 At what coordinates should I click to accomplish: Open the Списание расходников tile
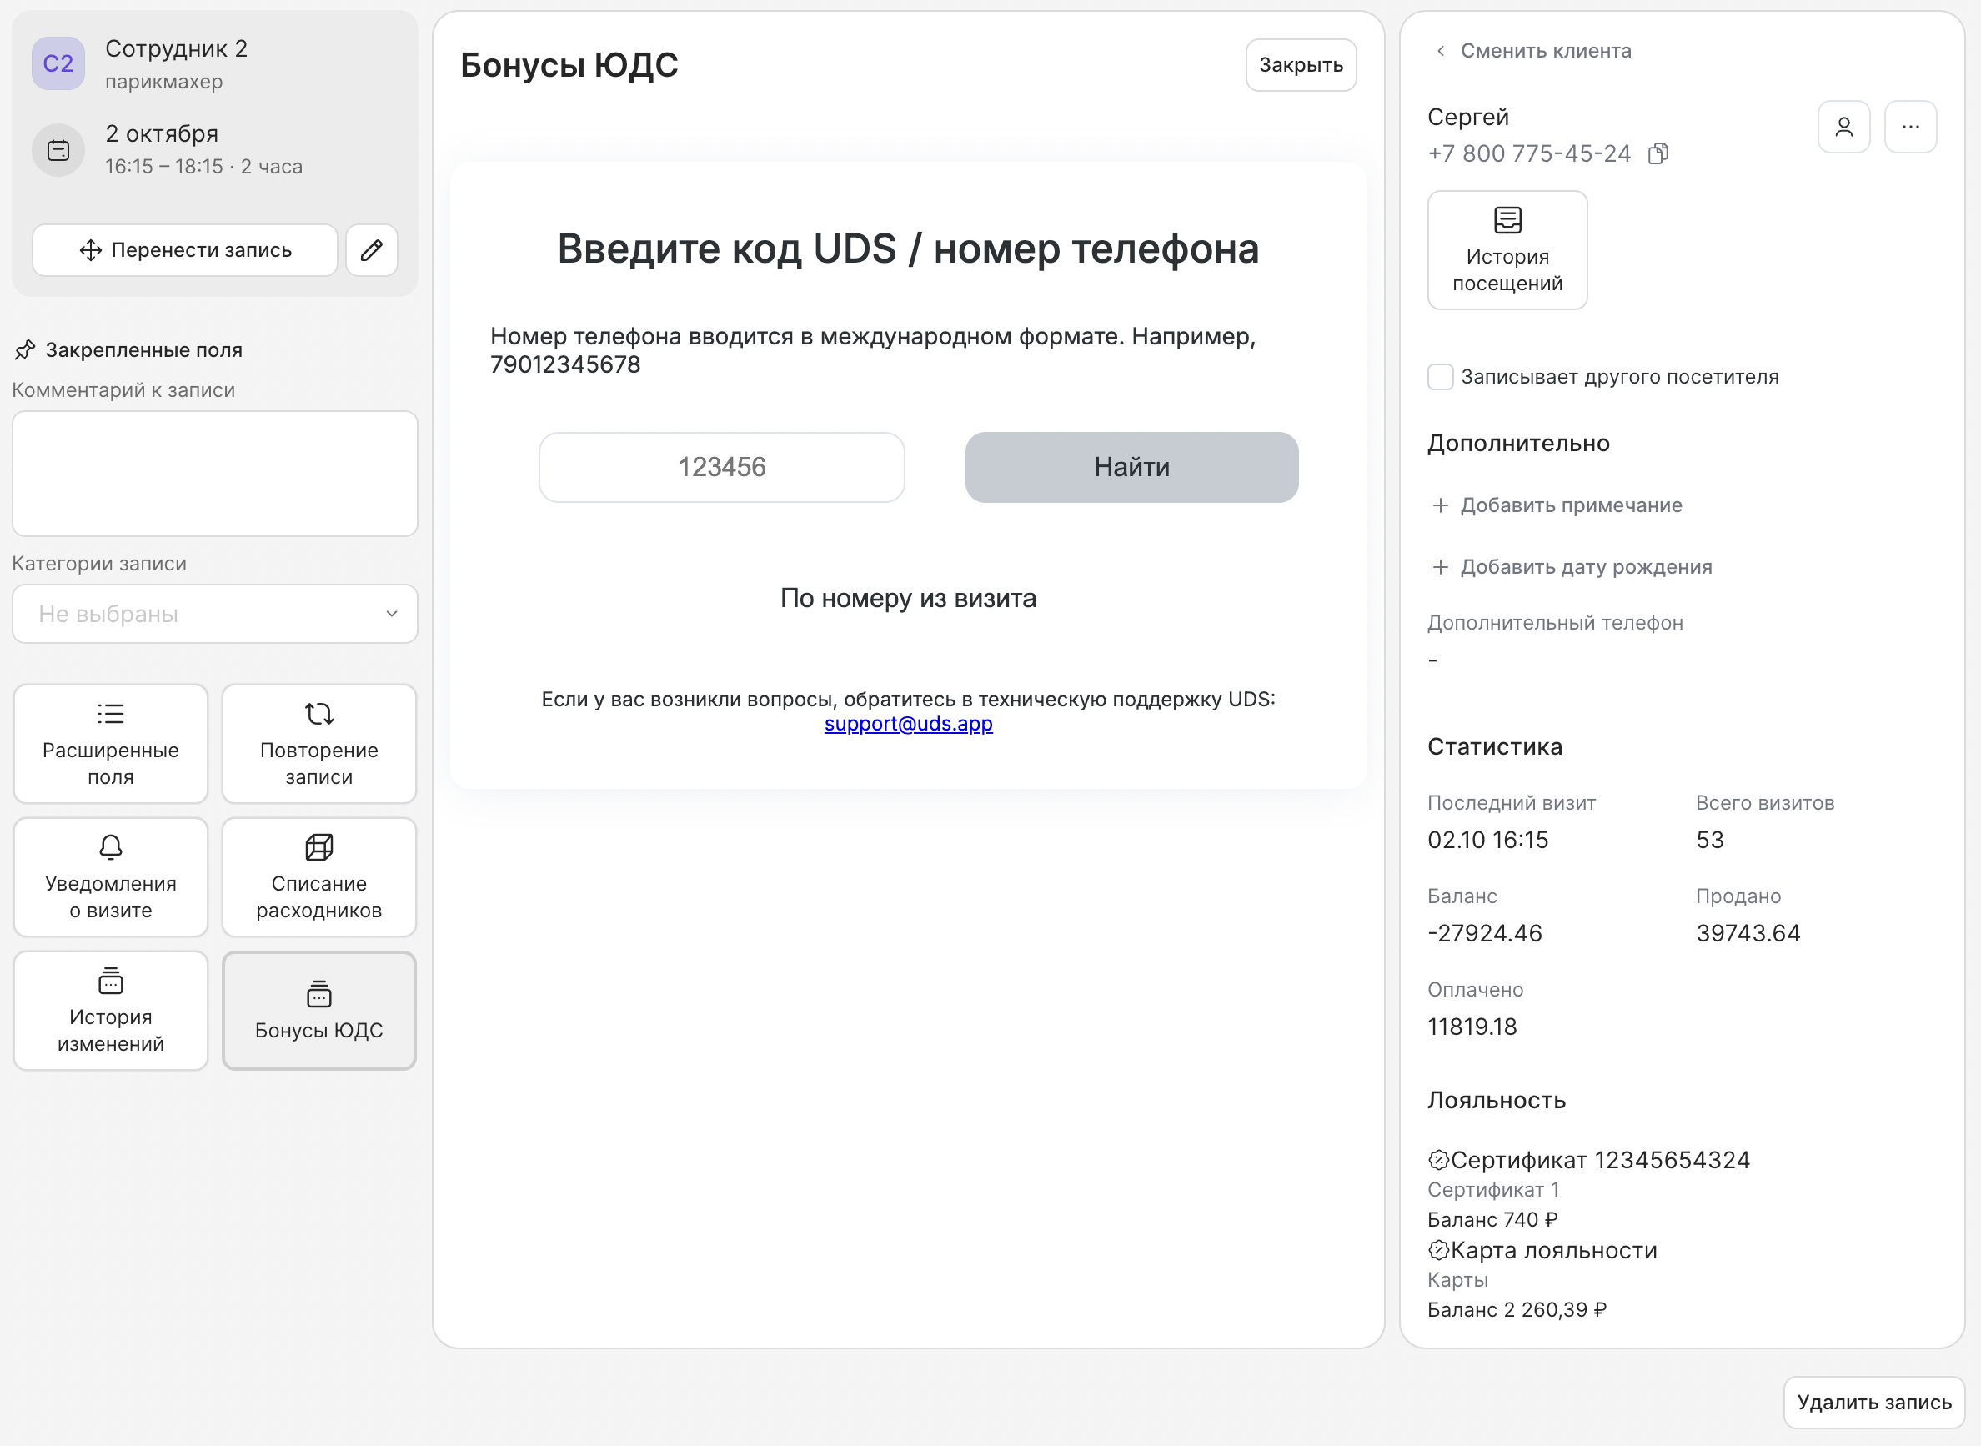coord(319,877)
